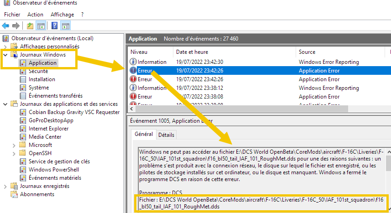Expand the Microsoft folder node
Image resolution: width=391 pixels, height=213 pixels.
pos(14,145)
